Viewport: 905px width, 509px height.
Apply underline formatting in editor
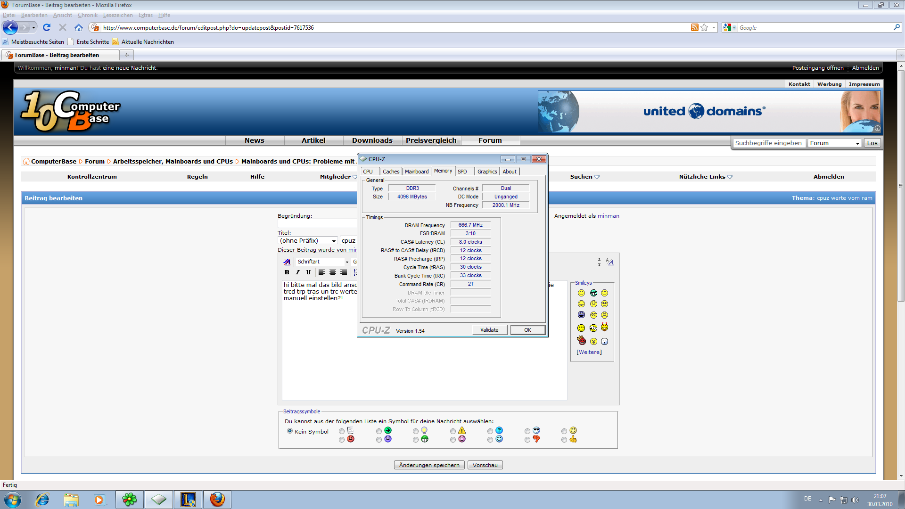coord(308,272)
